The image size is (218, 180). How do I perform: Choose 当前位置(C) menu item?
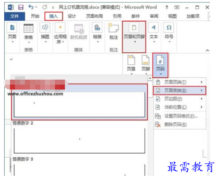[180, 107]
